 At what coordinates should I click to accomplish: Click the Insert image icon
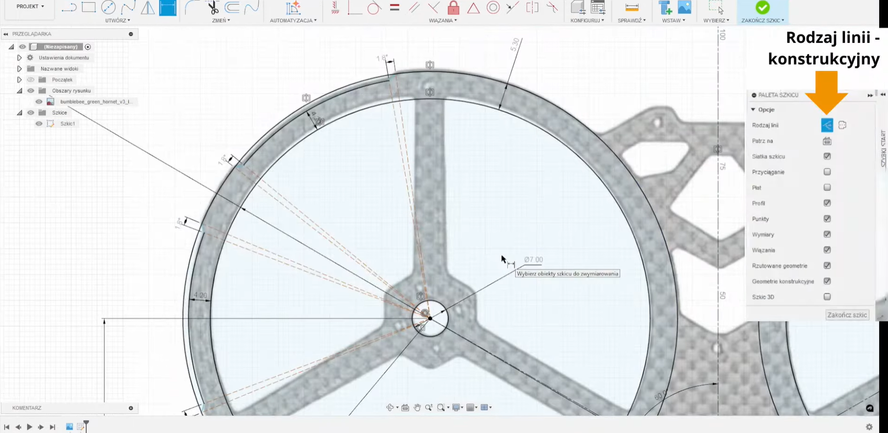point(685,7)
